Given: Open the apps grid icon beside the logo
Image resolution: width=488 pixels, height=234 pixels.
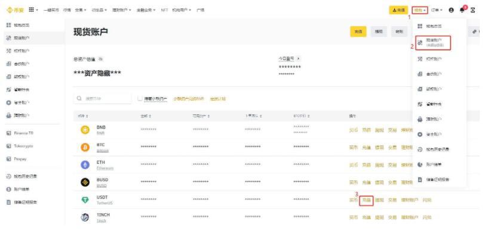Looking at the screenshot, I should (x=32, y=10).
